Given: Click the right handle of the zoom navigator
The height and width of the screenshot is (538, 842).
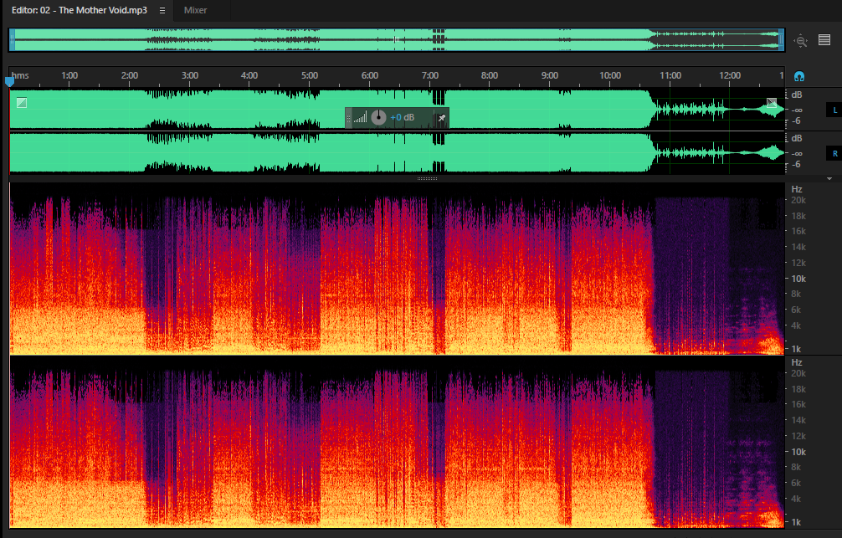Looking at the screenshot, I should click(x=782, y=39).
